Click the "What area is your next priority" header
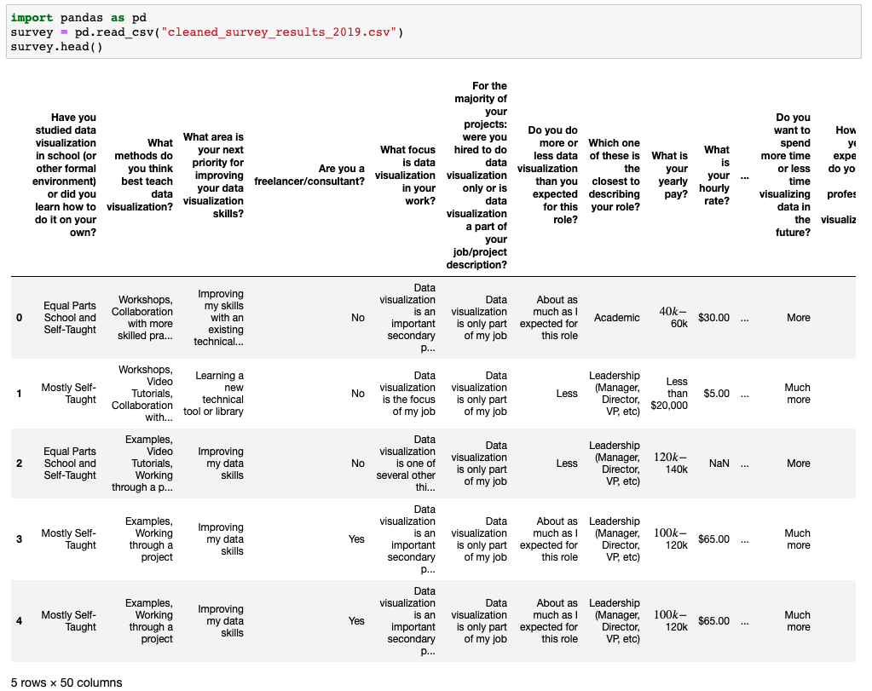 (213, 176)
